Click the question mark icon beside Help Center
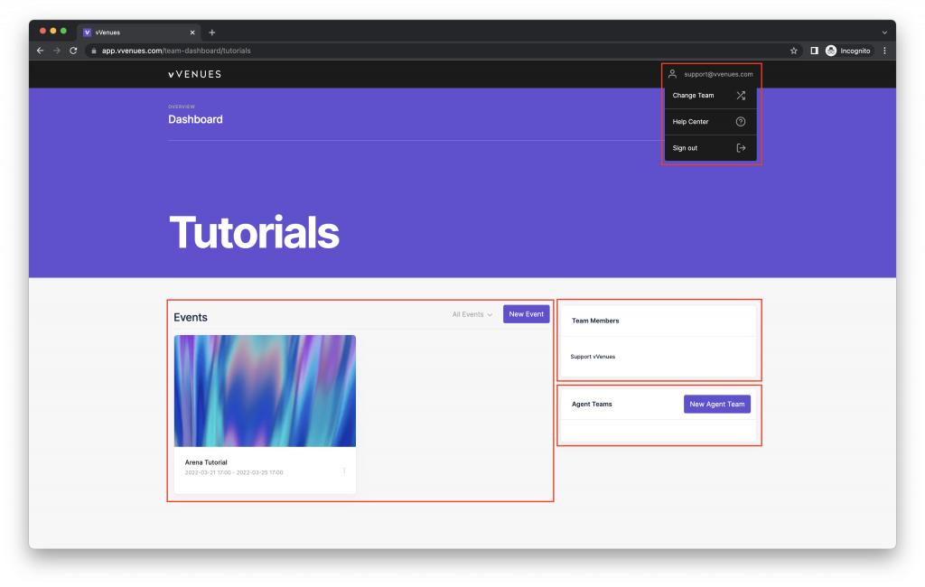Image resolution: width=925 pixels, height=587 pixels. tap(741, 122)
